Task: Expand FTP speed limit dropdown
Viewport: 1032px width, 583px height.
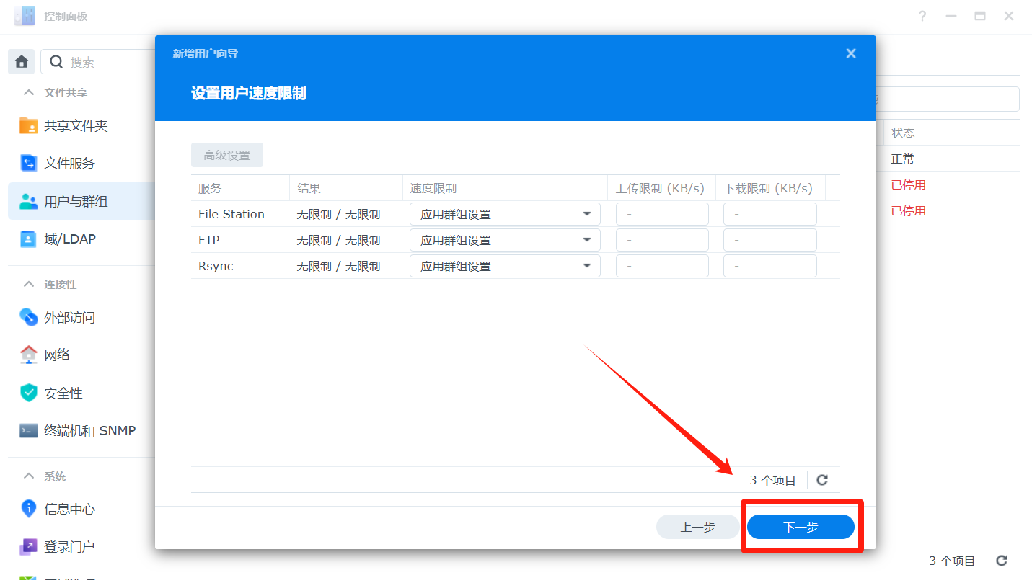Action: pos(505,240)
